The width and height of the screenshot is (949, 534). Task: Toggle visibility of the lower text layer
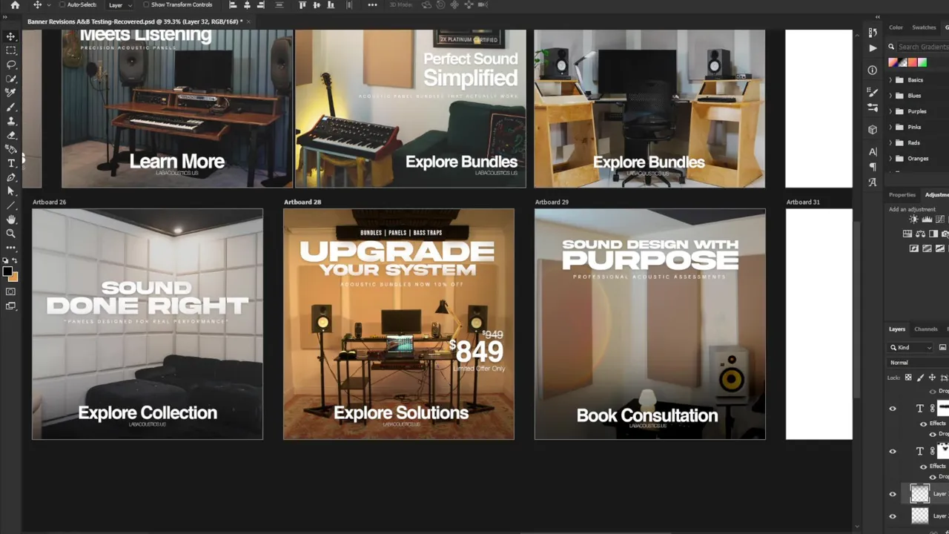893,451
